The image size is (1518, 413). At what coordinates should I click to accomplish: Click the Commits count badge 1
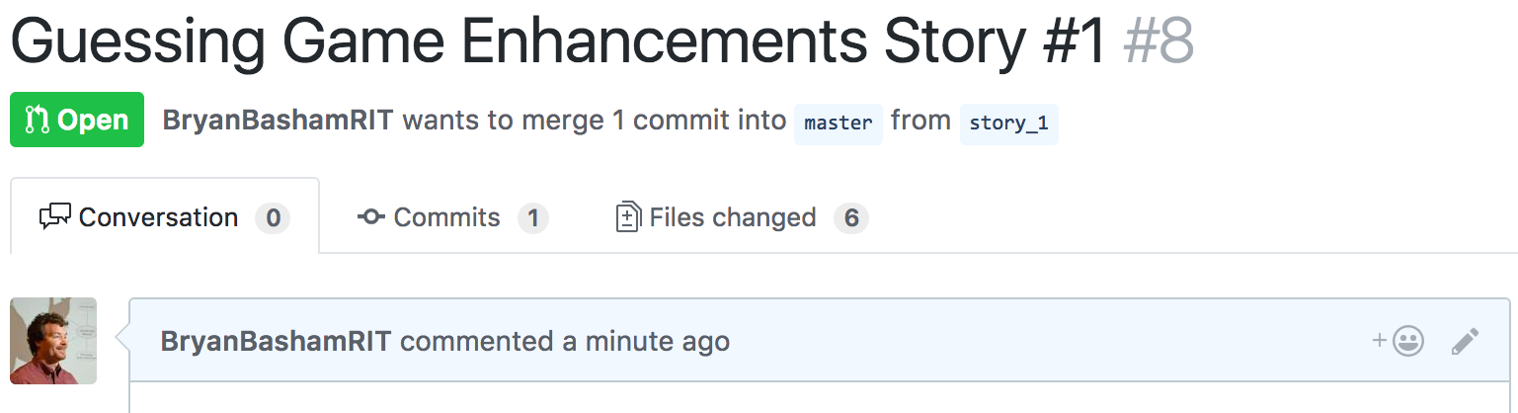pos(533,217)
